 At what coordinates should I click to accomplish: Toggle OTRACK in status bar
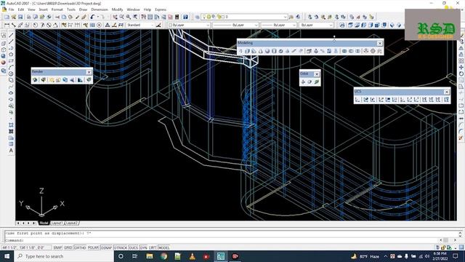[121, 247]
